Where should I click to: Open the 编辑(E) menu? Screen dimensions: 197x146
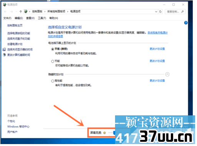point(19,18)
